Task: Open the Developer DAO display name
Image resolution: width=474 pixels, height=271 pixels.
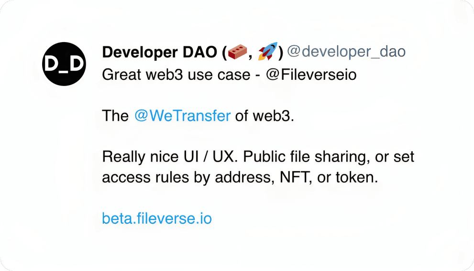Action: pos(160,52)
